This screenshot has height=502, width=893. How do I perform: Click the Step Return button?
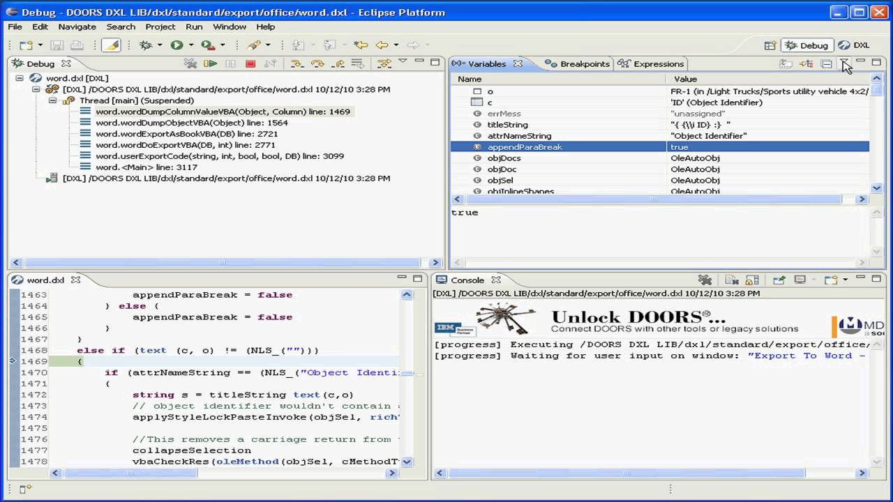click(x=338, y=63)
